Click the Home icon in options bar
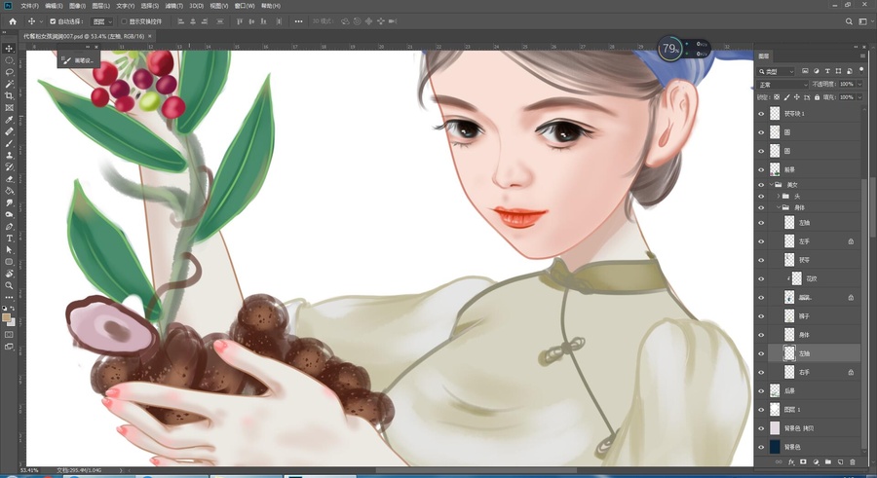Image resolution: width=877 pixels, height=478 pixels. 13,21
